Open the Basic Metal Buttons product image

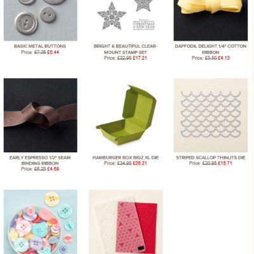click(41, 20)
